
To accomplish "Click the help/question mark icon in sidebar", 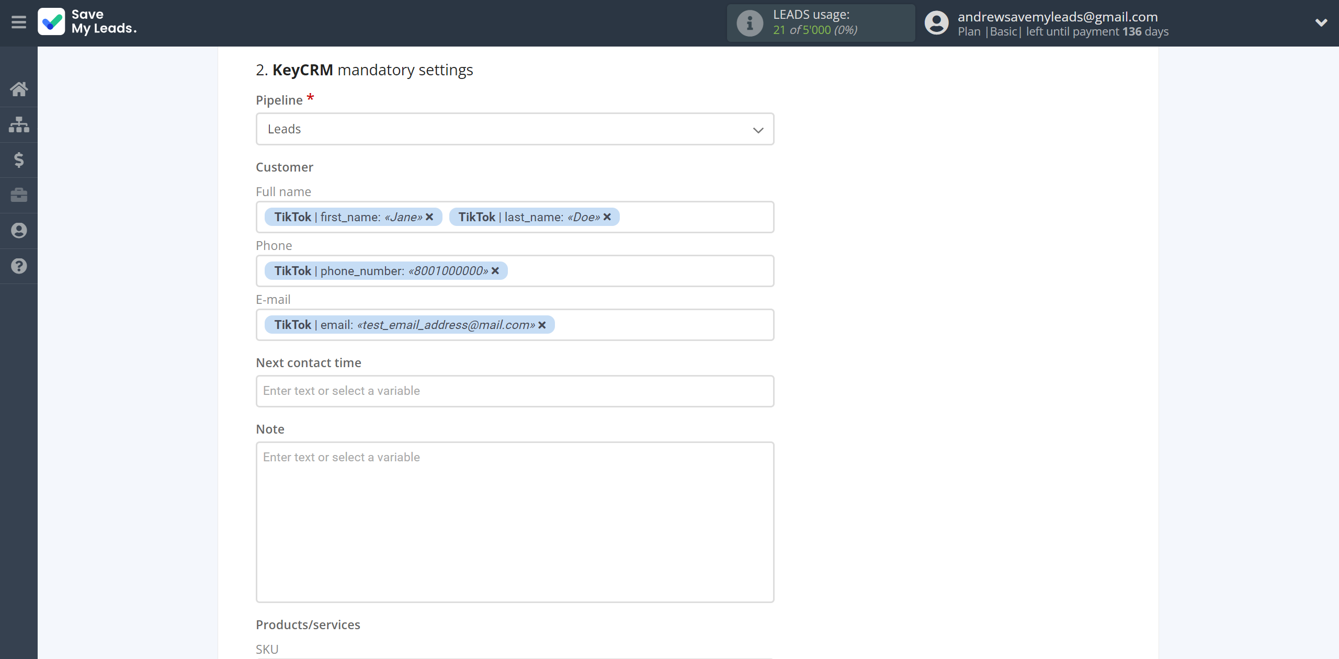I will tap(19, 266).
